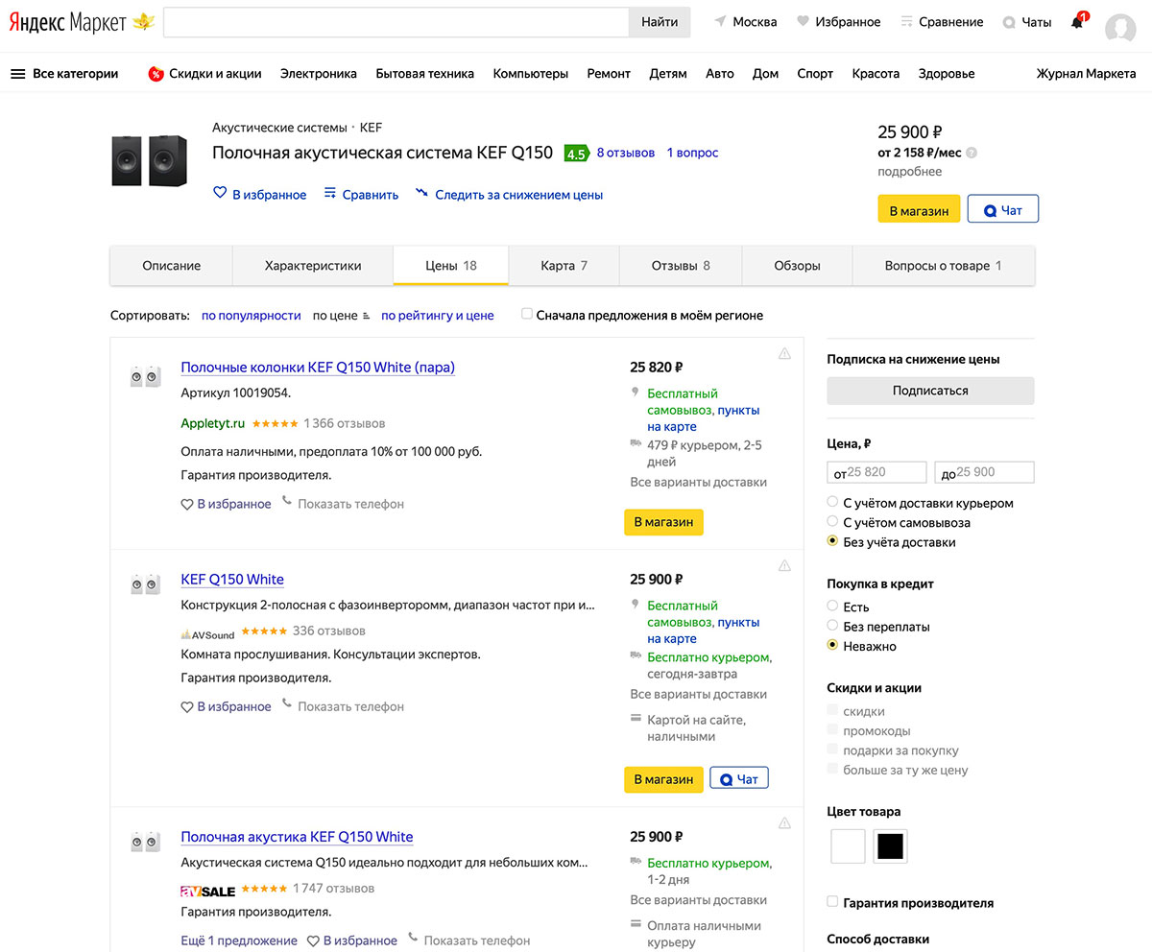Select С учётом самовывоза radio option
Image resolution: width=1152 pixels, height=952 pixels.
click(832, 522)
